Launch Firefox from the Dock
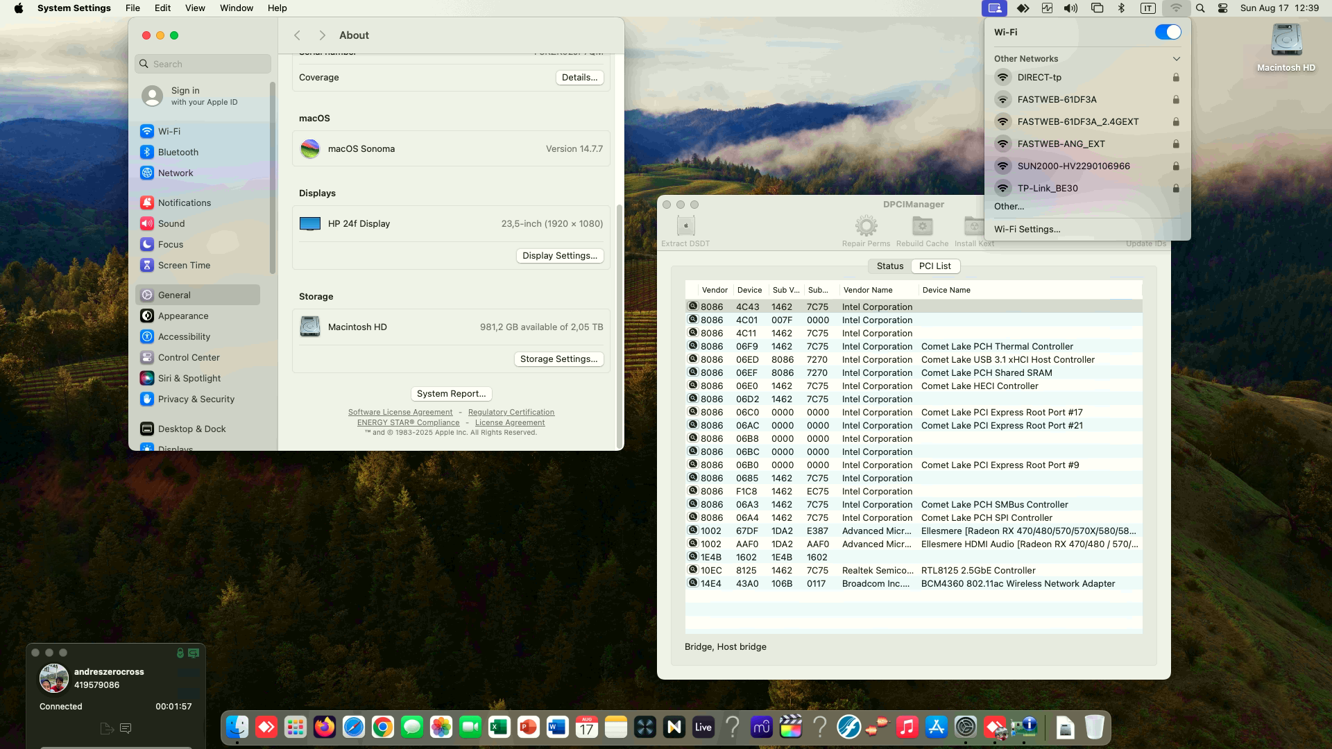The height and width of the screenshot is (749, 1332). pos(325,727)
